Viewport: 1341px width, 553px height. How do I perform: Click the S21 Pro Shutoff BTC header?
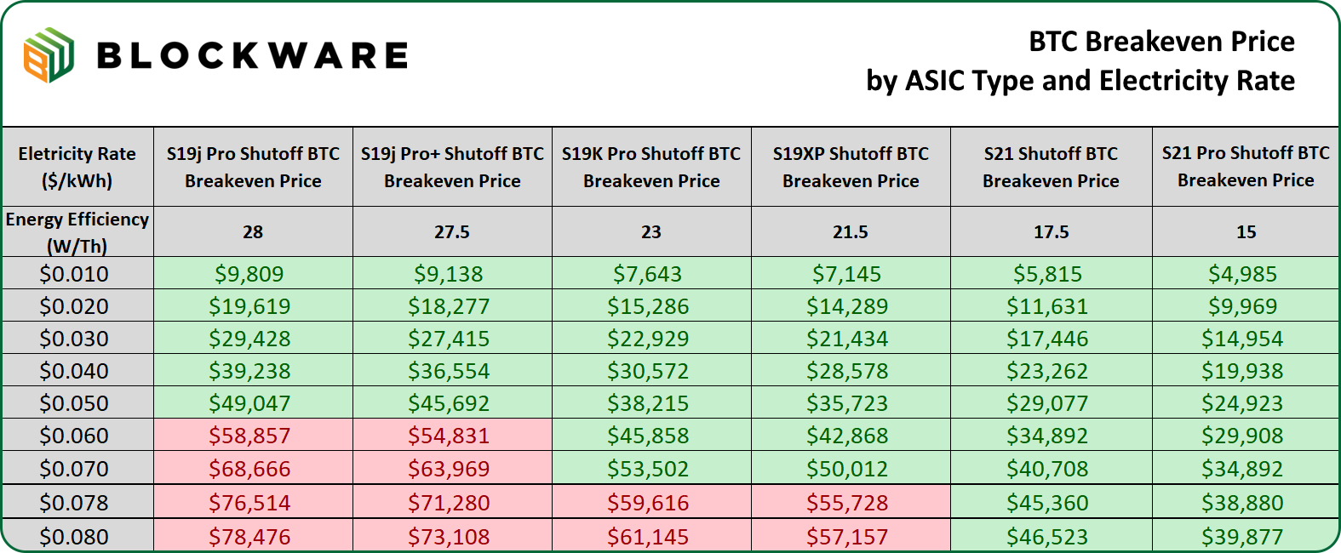tap(1246, 166)
